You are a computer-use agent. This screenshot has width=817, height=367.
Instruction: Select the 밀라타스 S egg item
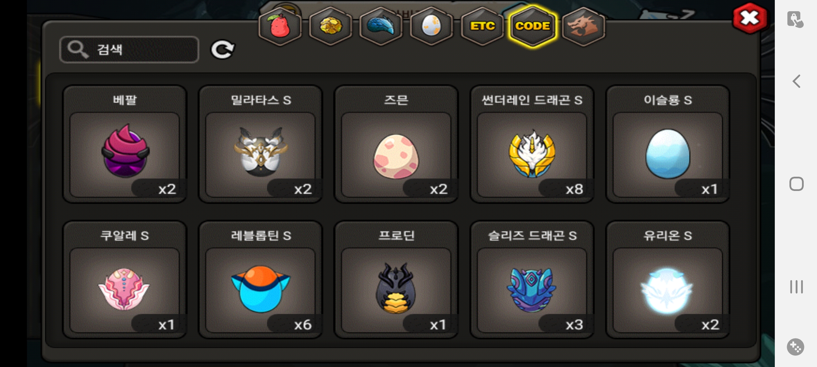260,144
